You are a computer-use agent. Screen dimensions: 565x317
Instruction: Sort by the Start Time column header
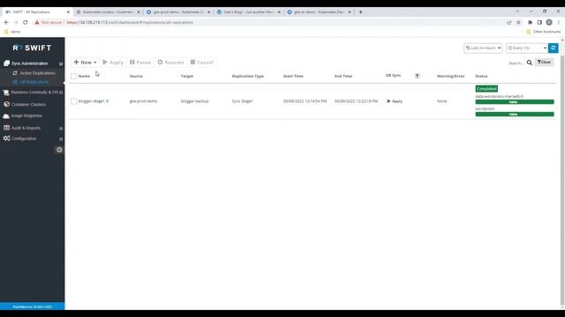pyautogui.click(x=293, y=77)
